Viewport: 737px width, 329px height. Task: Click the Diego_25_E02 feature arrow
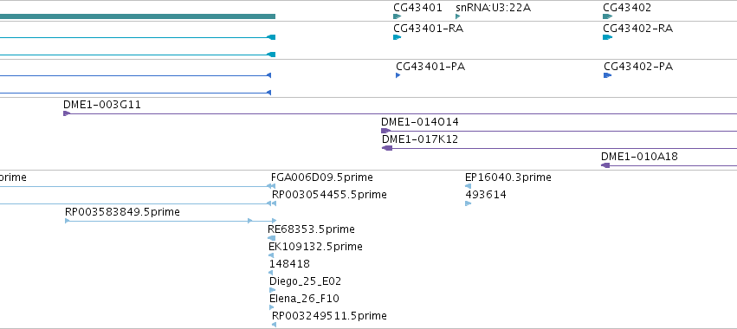click(272, 290)
